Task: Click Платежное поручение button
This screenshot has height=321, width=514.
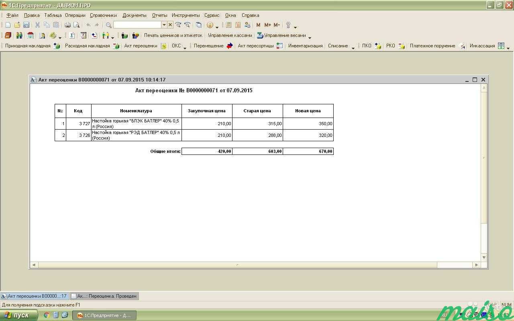Action: 432,46
